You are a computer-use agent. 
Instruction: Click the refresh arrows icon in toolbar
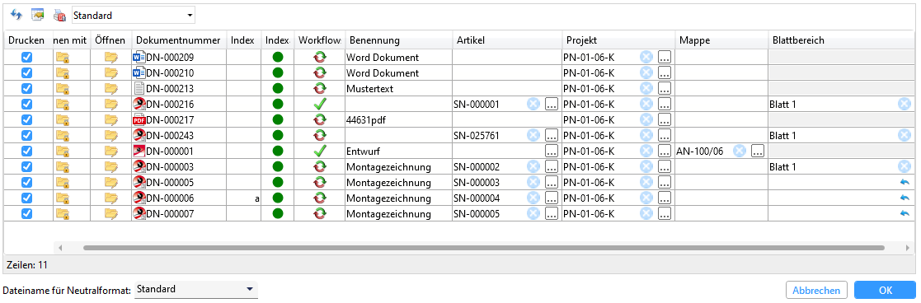(16, 15)
